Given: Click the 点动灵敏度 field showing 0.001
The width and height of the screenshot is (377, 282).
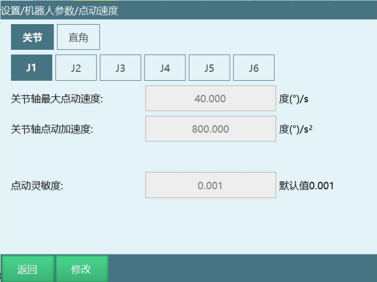Looking at the screenshot, I should 211,186.
